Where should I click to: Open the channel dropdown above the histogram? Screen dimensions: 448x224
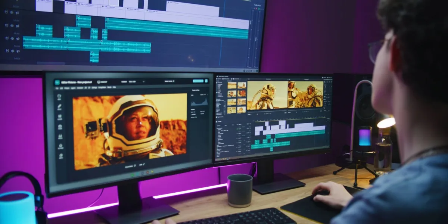[x=203, y=94]
